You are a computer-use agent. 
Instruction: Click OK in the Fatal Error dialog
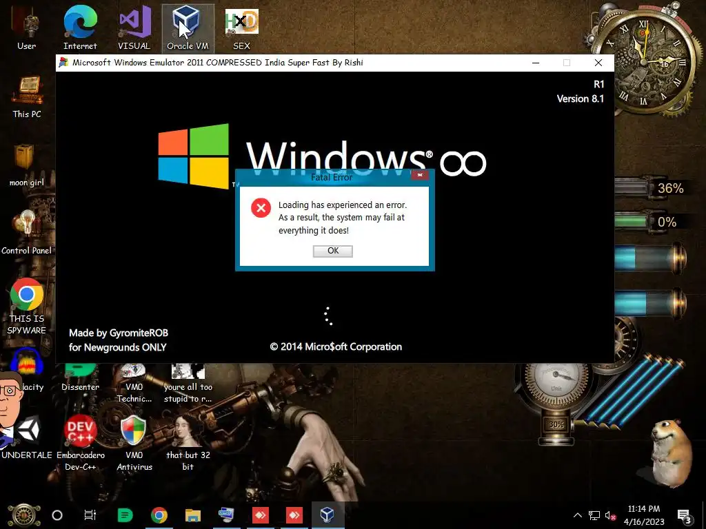[x=333, y=251]
